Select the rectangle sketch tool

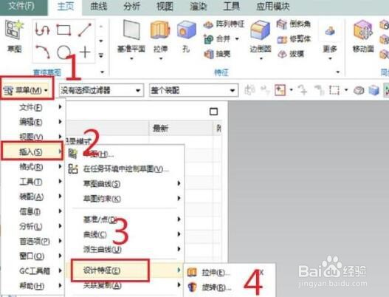[x=63, y=30]
